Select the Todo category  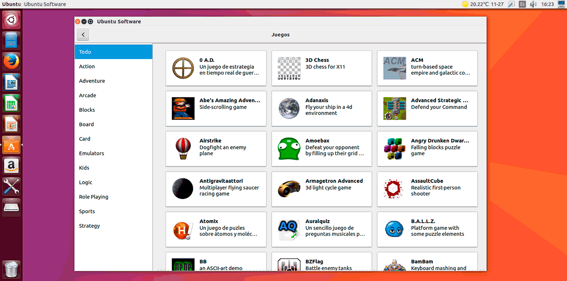click(x=113, y=52)
